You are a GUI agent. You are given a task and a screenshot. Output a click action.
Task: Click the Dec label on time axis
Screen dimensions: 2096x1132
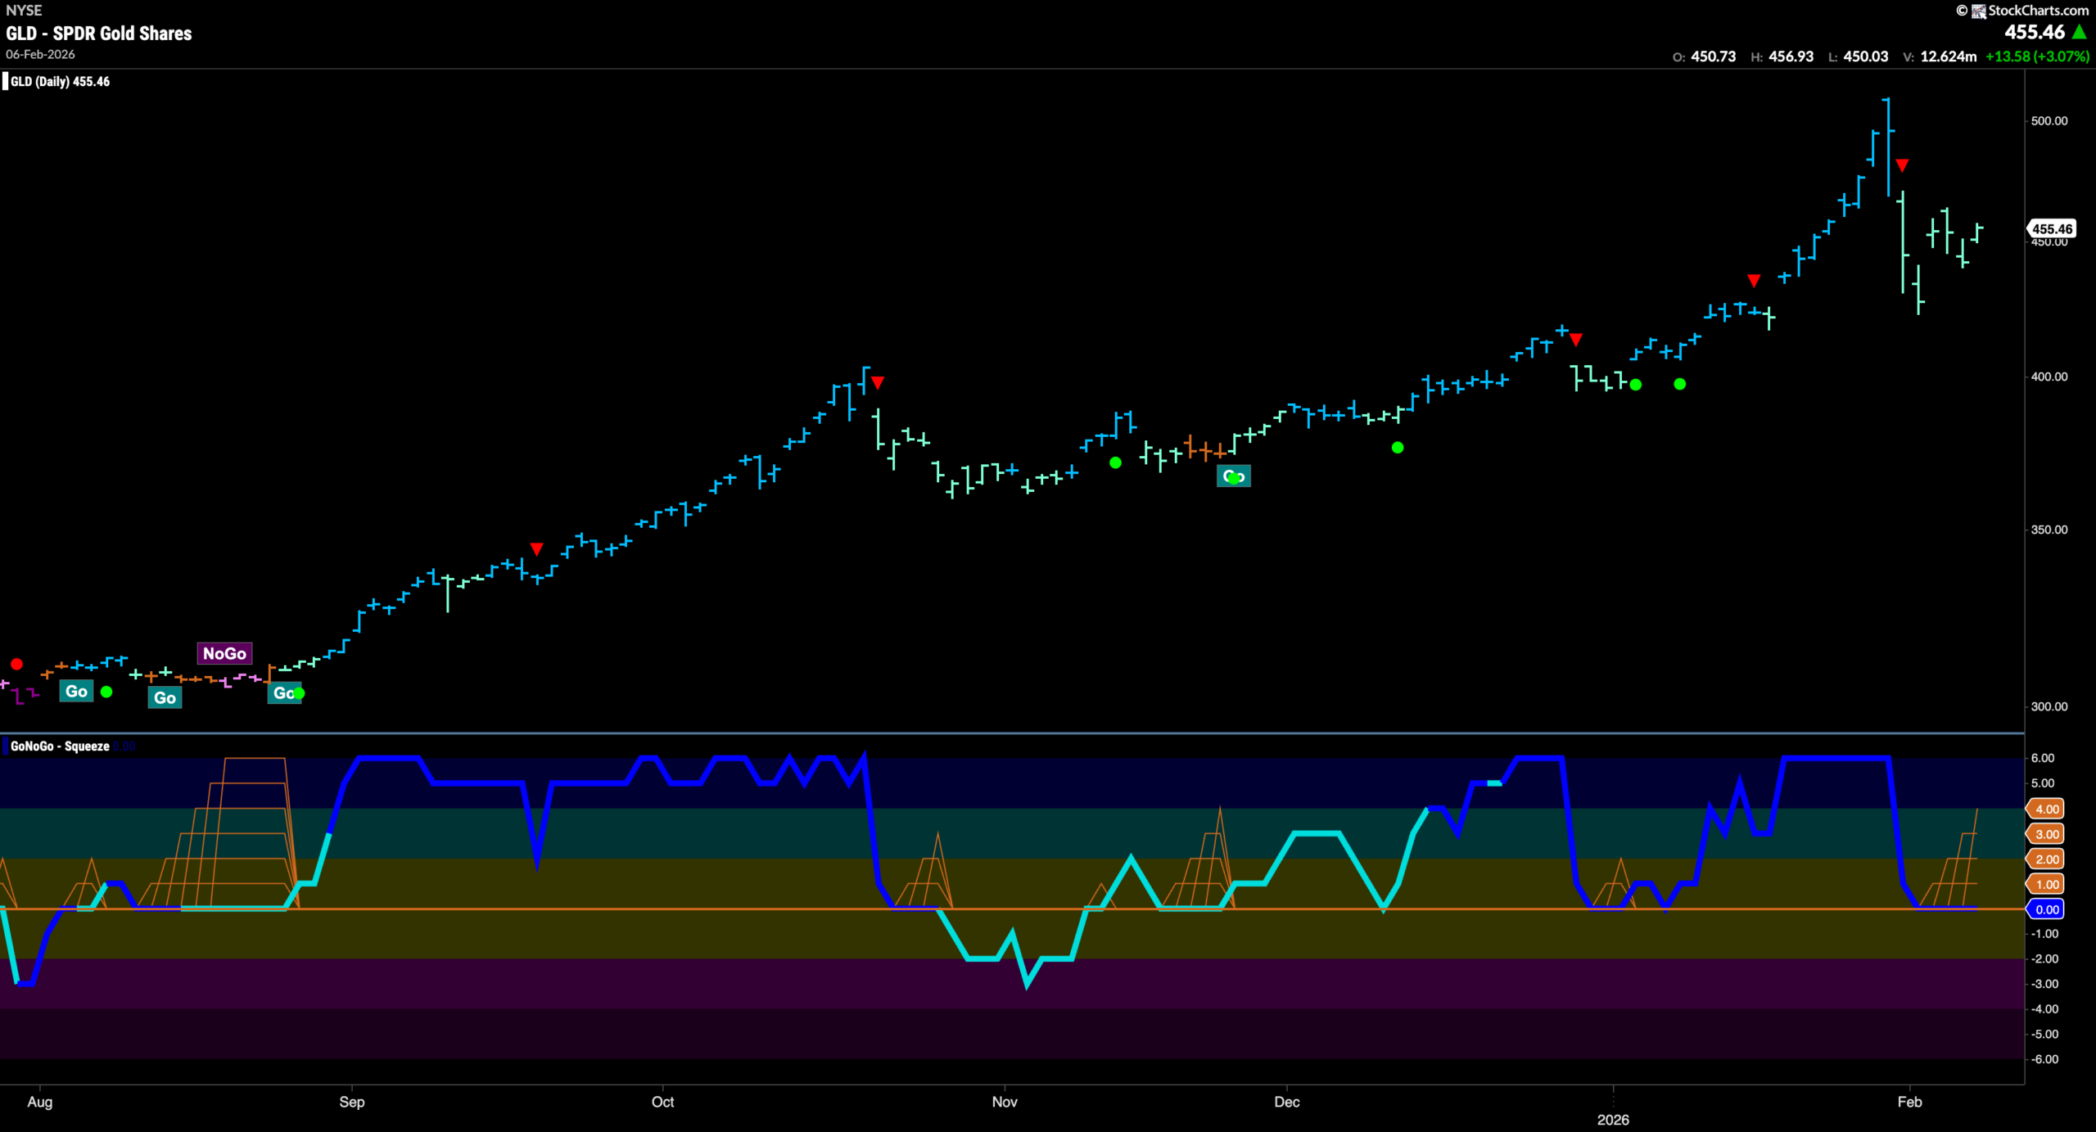pos(1287,1102)
